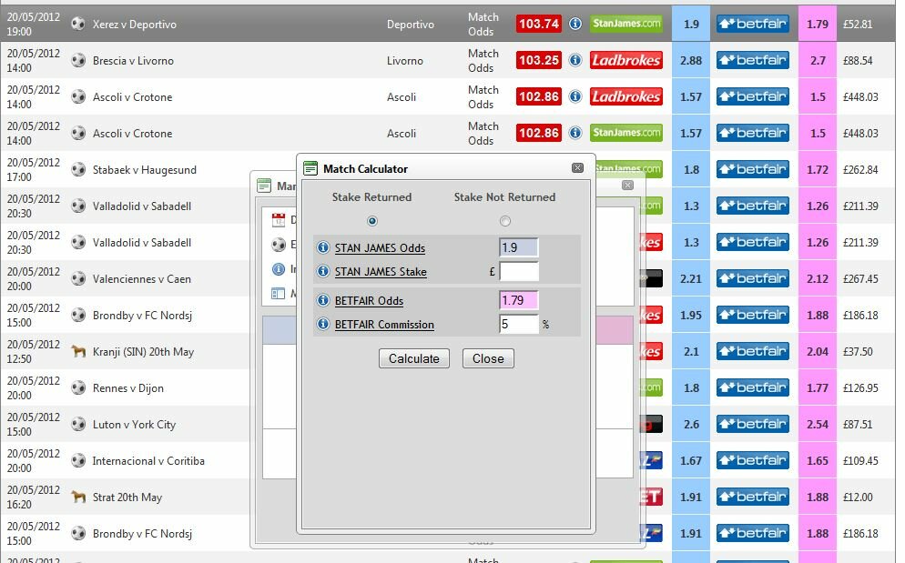Click the red 103.25 rating value
Image resolution: width=905 pixels, height=563 pixels.
click(x=538, y=60)
